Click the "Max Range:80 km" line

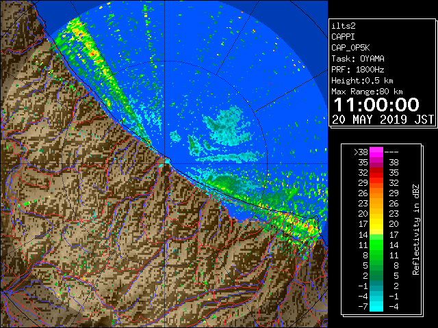[367, 92]
